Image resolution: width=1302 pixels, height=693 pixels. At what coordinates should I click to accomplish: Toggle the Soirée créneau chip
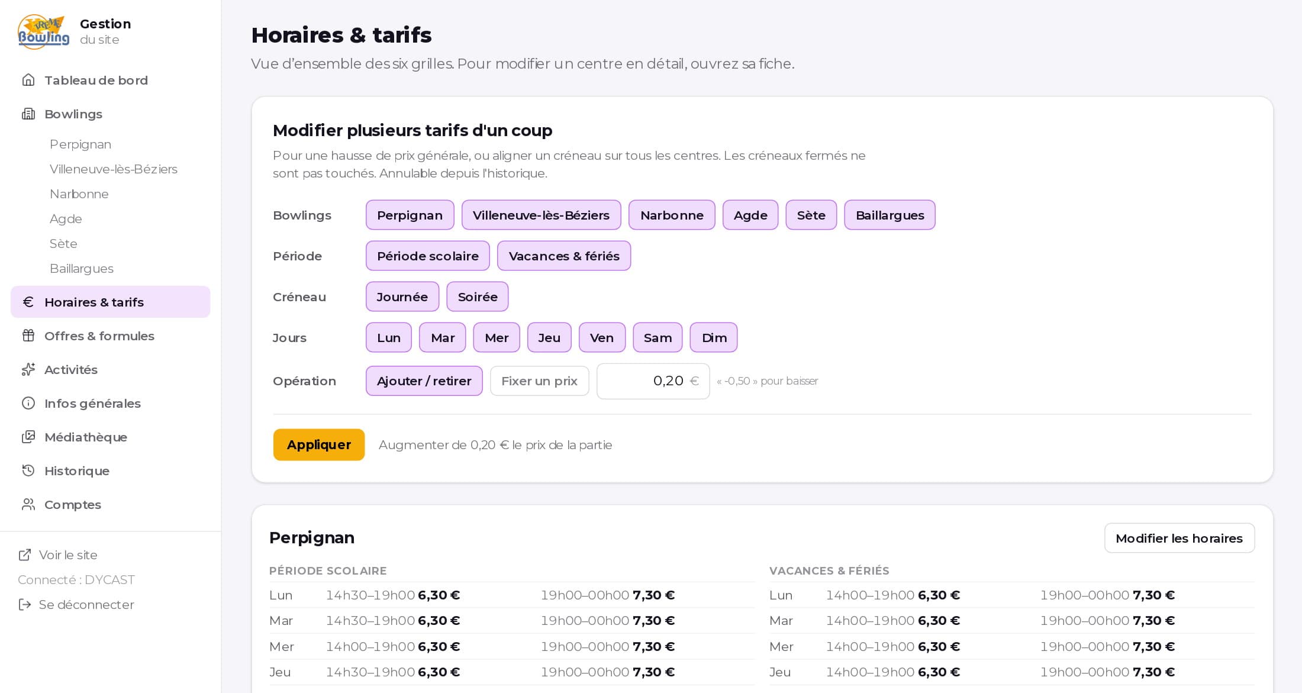click(x=478, y=296)
